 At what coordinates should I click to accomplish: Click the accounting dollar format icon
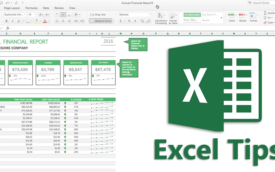pos(121,21)
